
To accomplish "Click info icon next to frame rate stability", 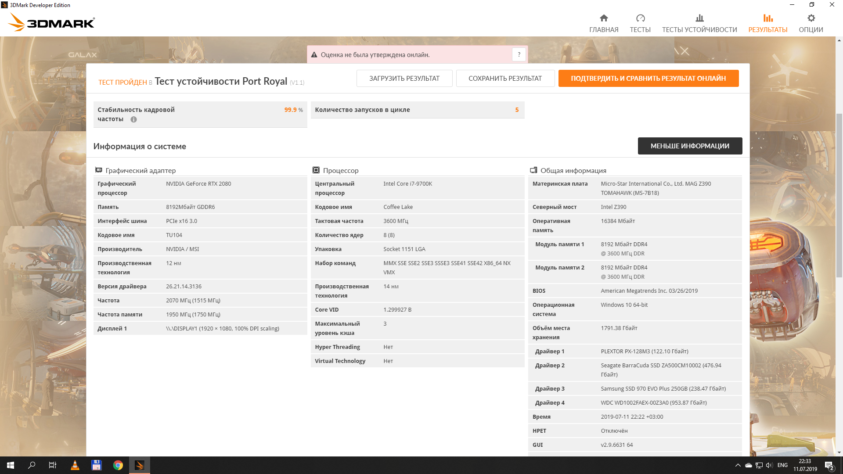I will click(133, 119).
